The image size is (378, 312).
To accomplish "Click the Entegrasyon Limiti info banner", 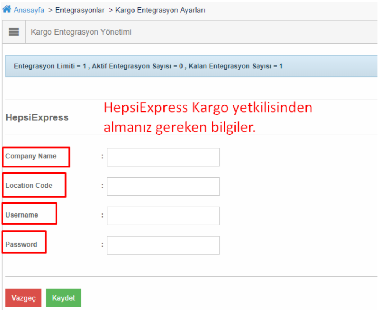I will (x=191, y=66).
